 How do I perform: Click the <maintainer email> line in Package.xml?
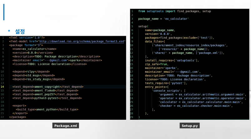pos(57,60)
